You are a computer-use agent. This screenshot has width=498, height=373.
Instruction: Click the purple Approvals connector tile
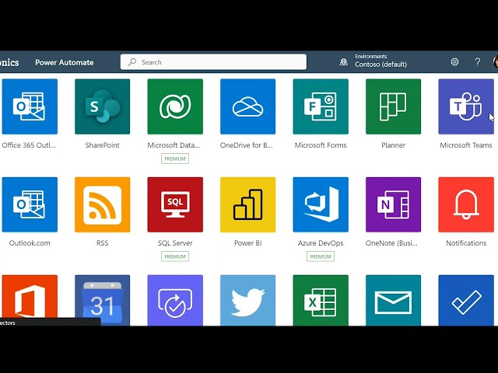175,300
